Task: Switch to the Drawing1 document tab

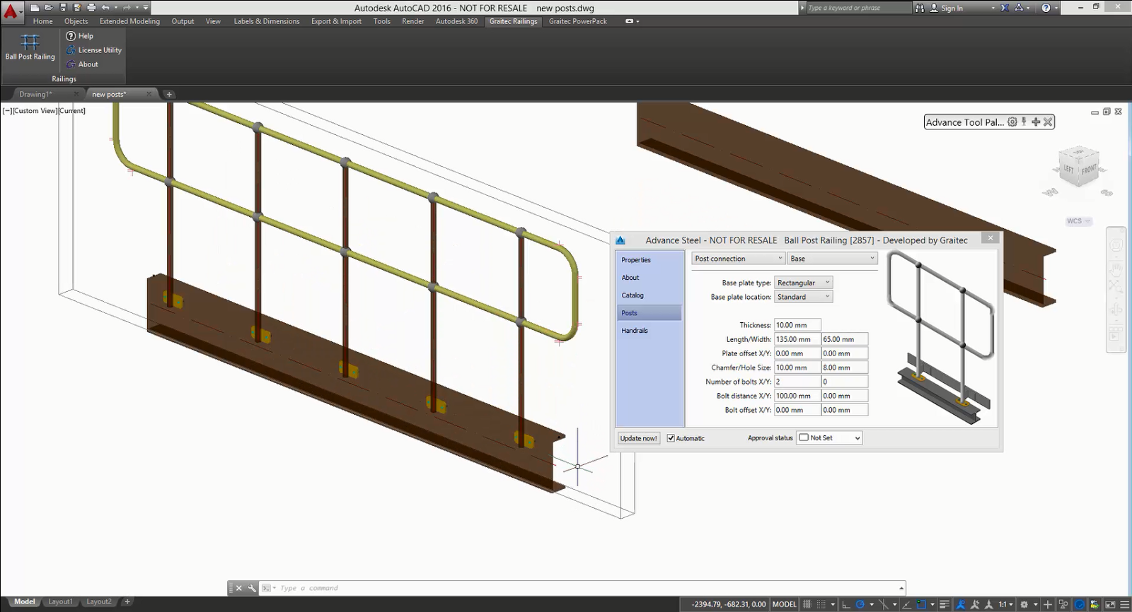Action: click(35, 94)
